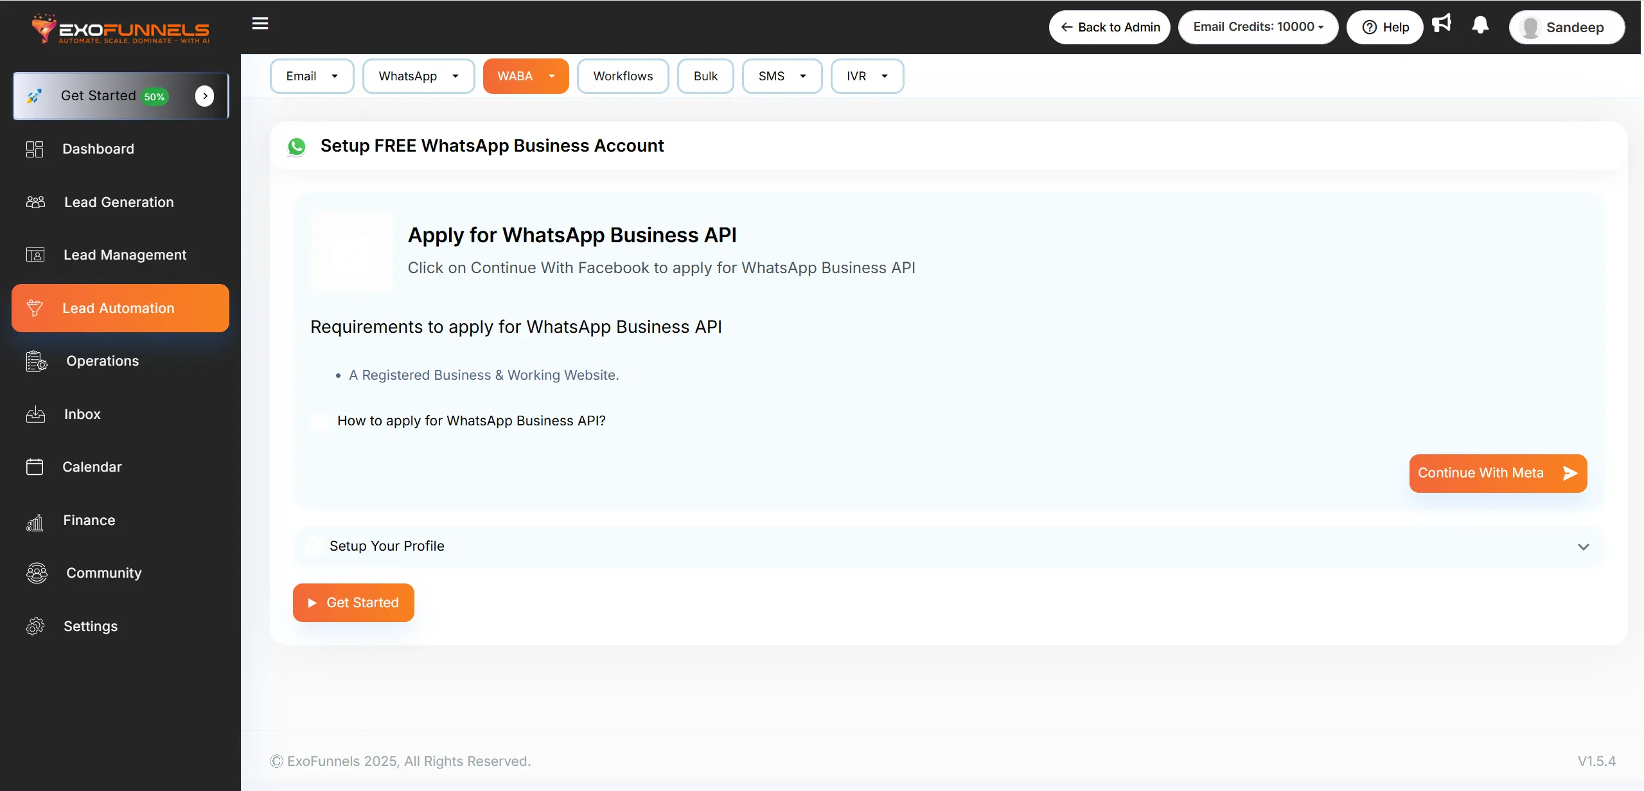Switch to the Bulk tab

(x=705, y=76)
